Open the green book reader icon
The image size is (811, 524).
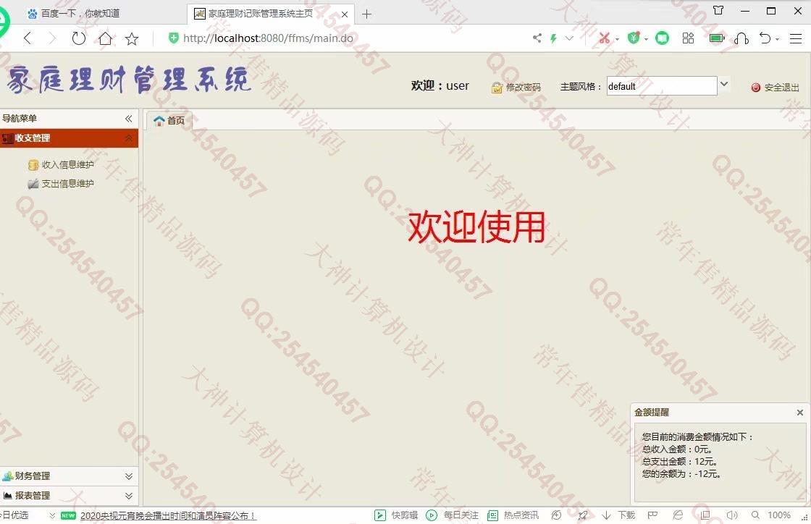pyautogui.click(x=662, y=38)
